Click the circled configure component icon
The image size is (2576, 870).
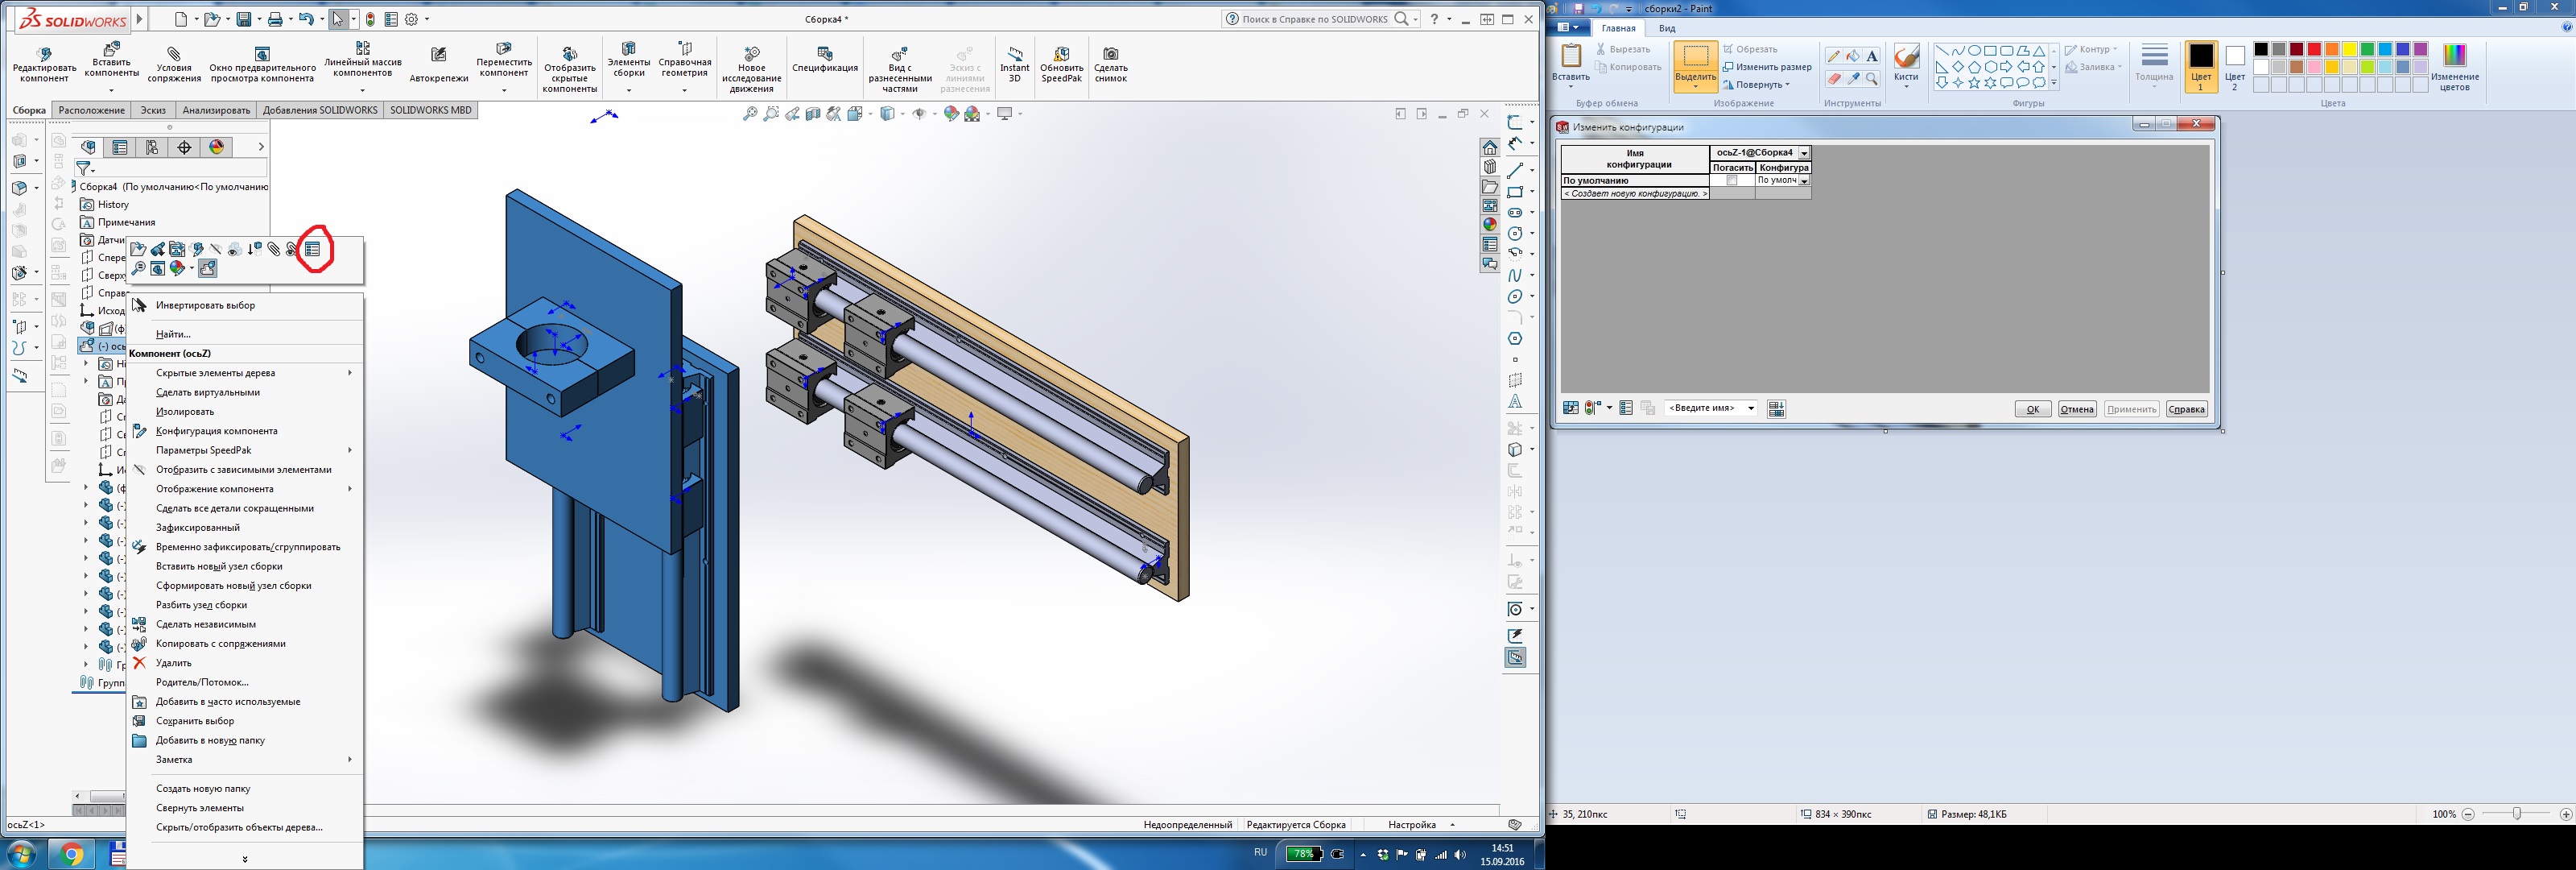pos(313,249)
